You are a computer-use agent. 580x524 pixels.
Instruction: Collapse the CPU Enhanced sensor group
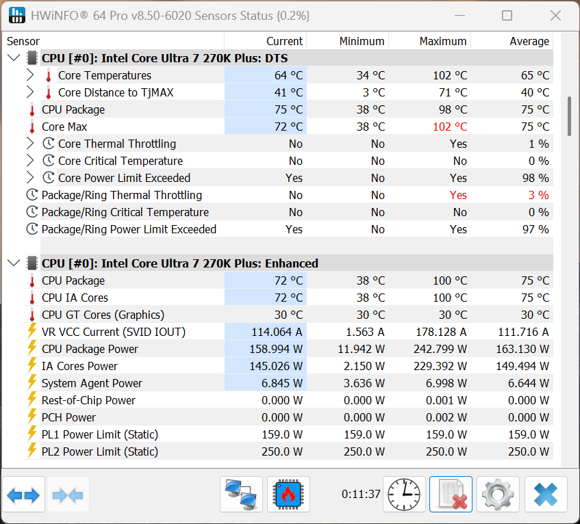pos(14,263)
